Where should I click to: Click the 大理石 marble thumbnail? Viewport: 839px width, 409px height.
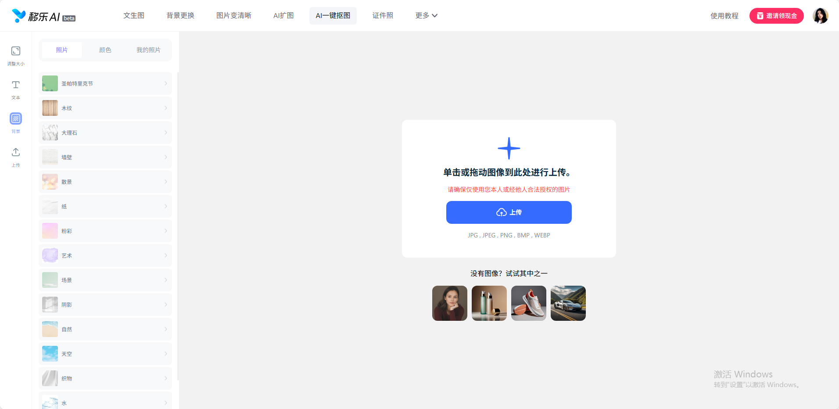pos(50,133)
